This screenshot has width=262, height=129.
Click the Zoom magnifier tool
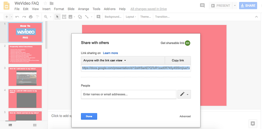click(46, 16)
